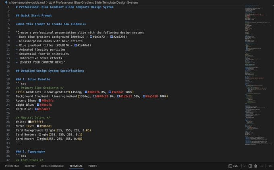This screenshot has height=170, width=274.
Task: Split the terminal panel
Action: 250,166
